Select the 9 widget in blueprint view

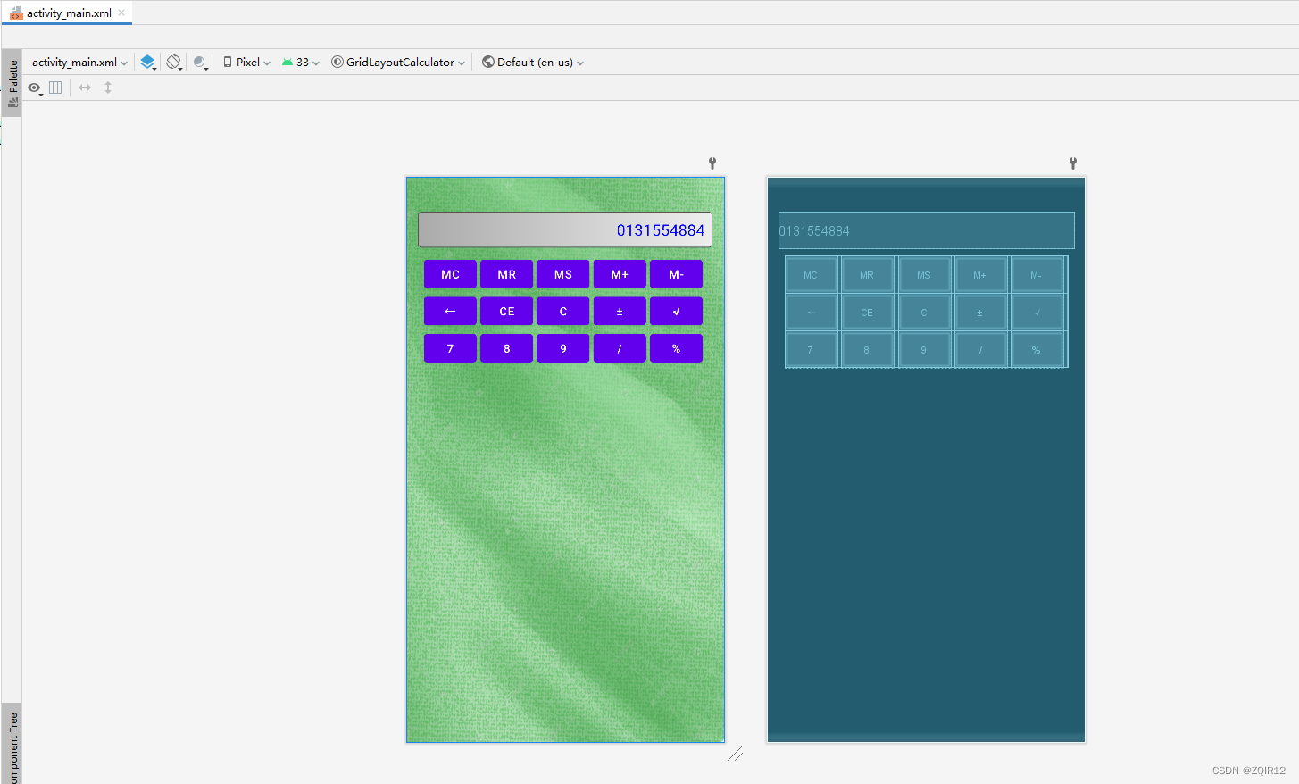click(x=924, y=350)
